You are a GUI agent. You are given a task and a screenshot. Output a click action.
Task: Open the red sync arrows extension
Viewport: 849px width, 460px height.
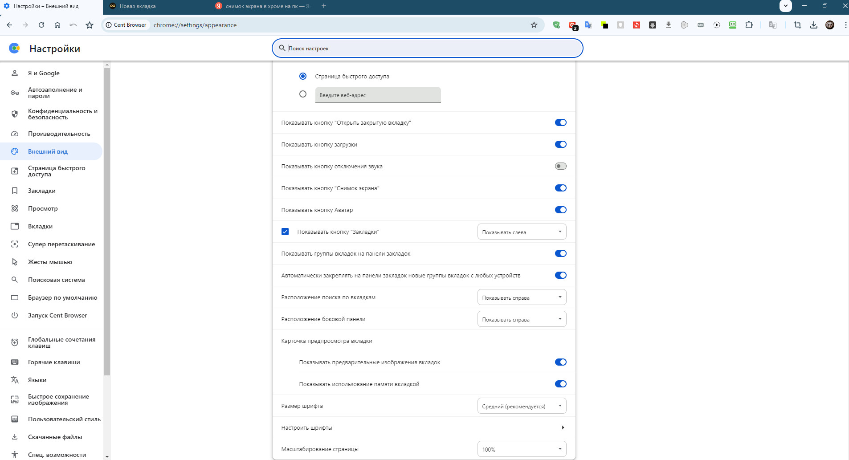click(x=637, y=25)
